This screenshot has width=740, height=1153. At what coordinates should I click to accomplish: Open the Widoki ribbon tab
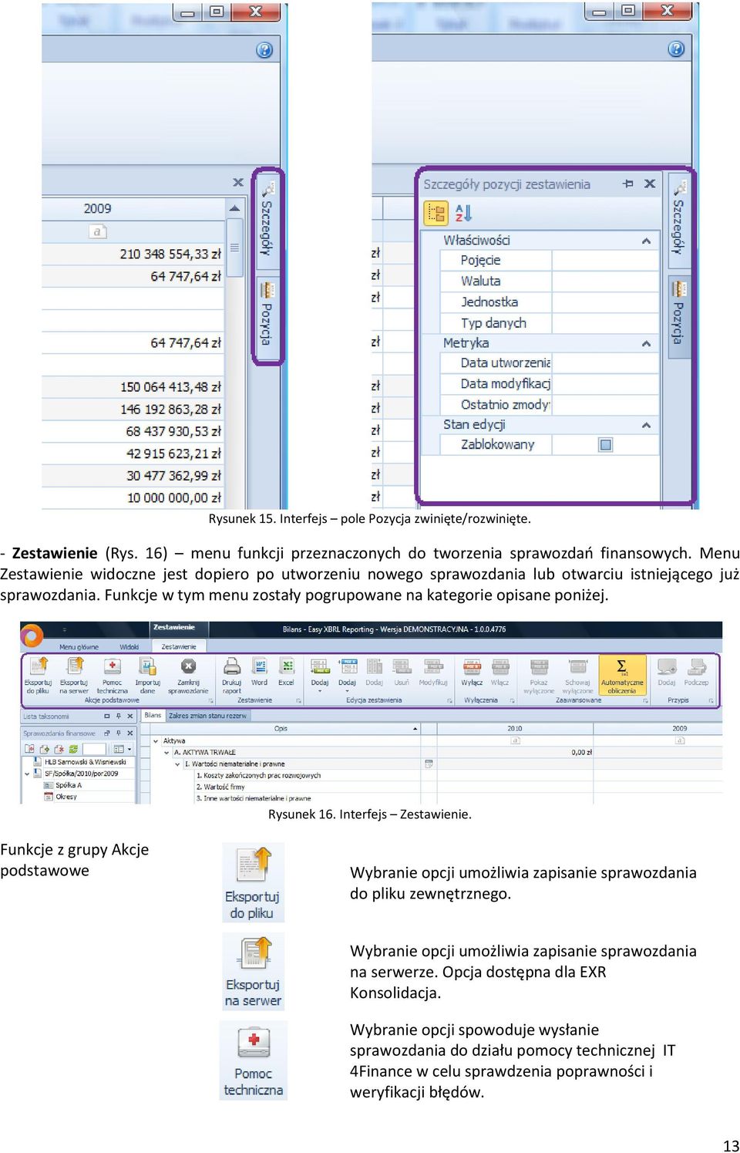coord(129,647)
